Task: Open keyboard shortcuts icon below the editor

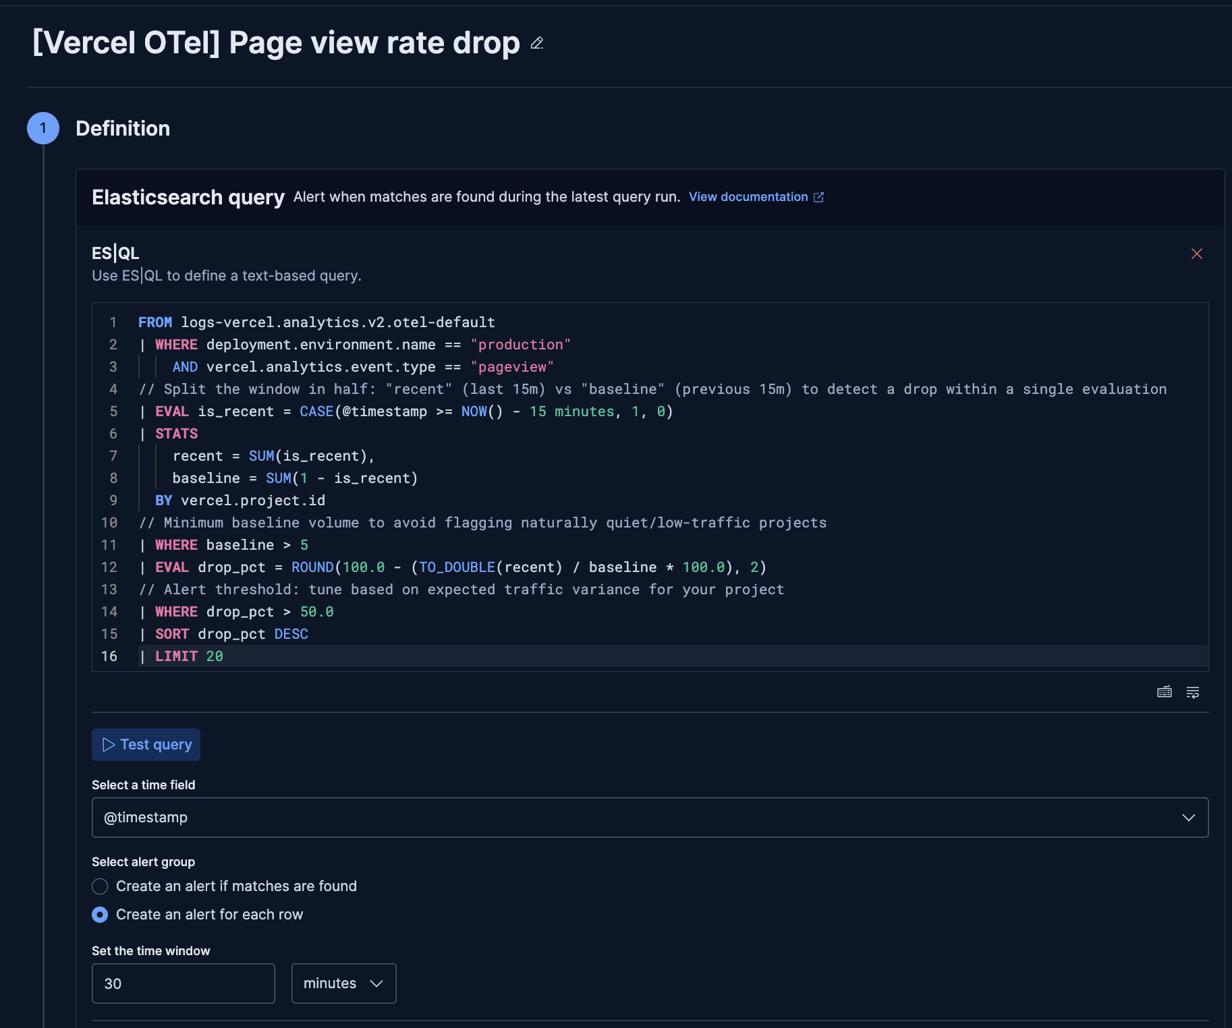Action: pyautogui.click(x=1165, y=692)
